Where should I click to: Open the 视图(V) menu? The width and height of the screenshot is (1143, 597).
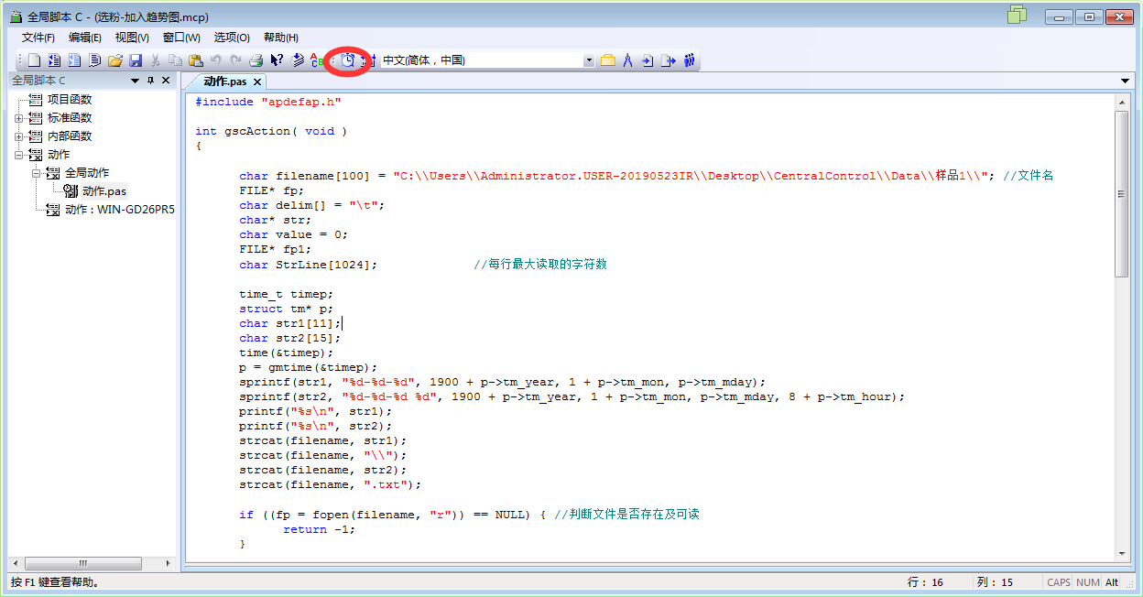pos(131,37)
